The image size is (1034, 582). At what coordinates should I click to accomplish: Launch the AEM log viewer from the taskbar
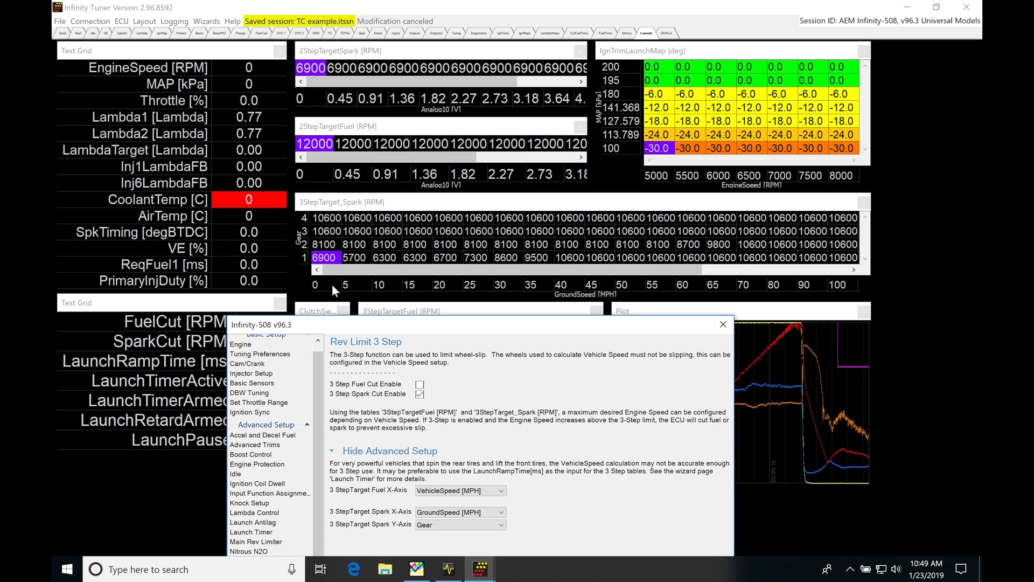point(449,569)
